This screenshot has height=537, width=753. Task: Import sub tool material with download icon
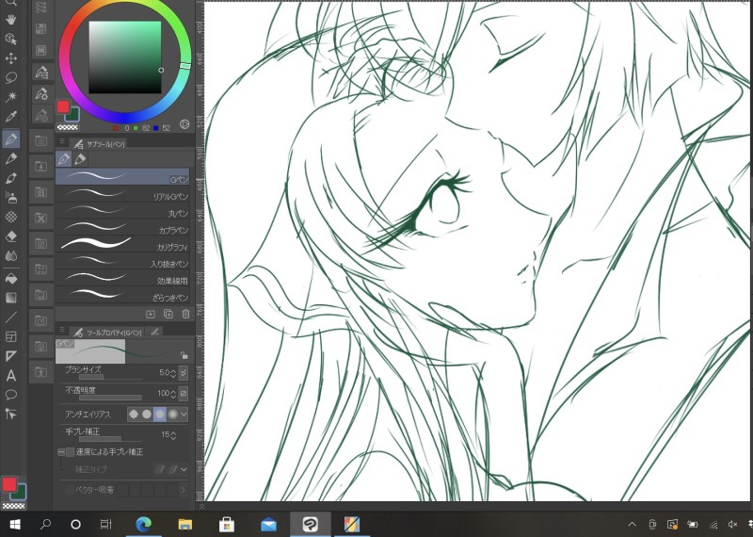point(151,314)
